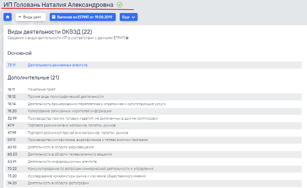307x188 pixels.
Task: Expand the Еще dropdown menu
Action: pyautogui.click(x=128, y=17)
